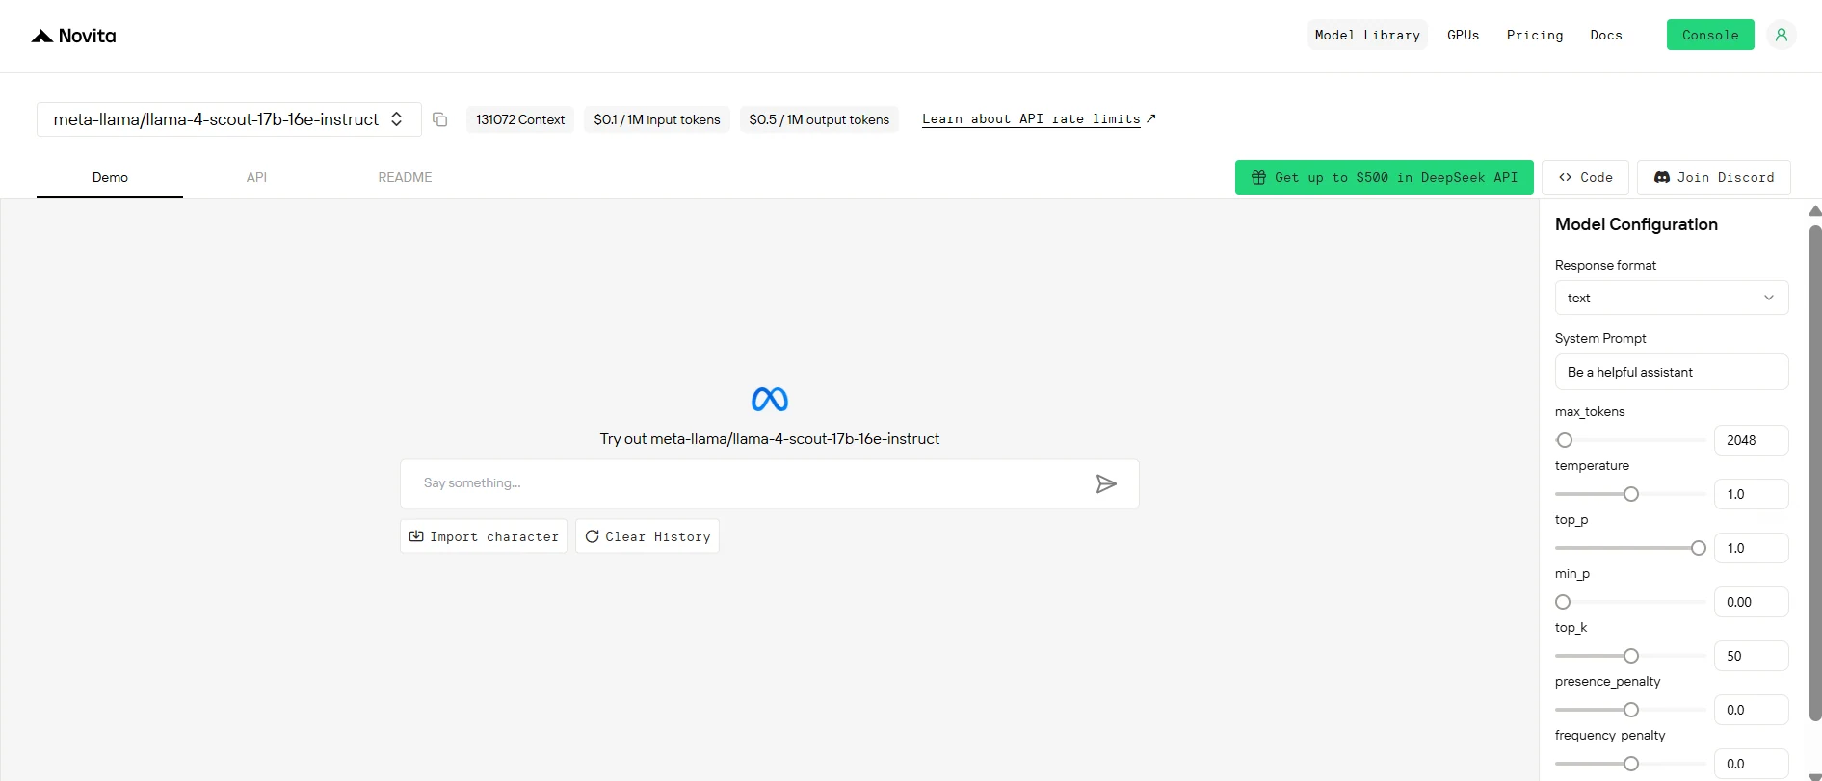Adjust the frequency_penalty slider

tap(1631, 764)
